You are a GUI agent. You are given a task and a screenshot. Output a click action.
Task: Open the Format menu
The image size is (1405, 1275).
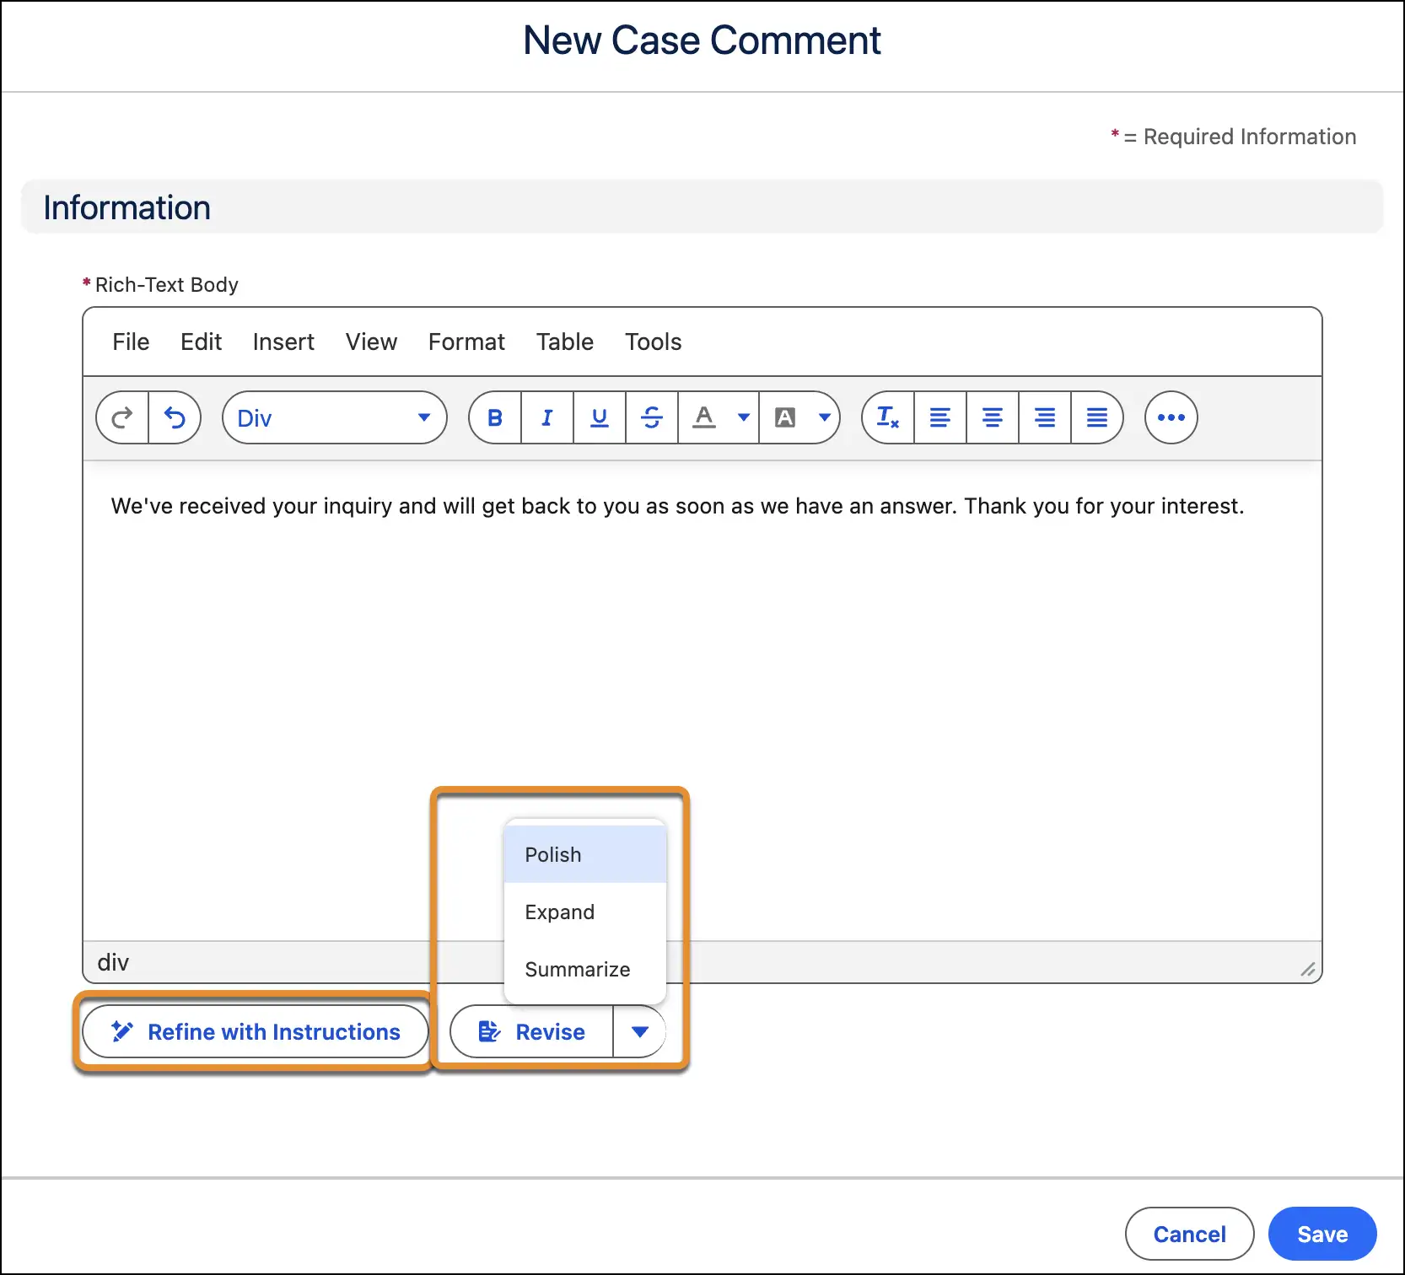[466, 342]
